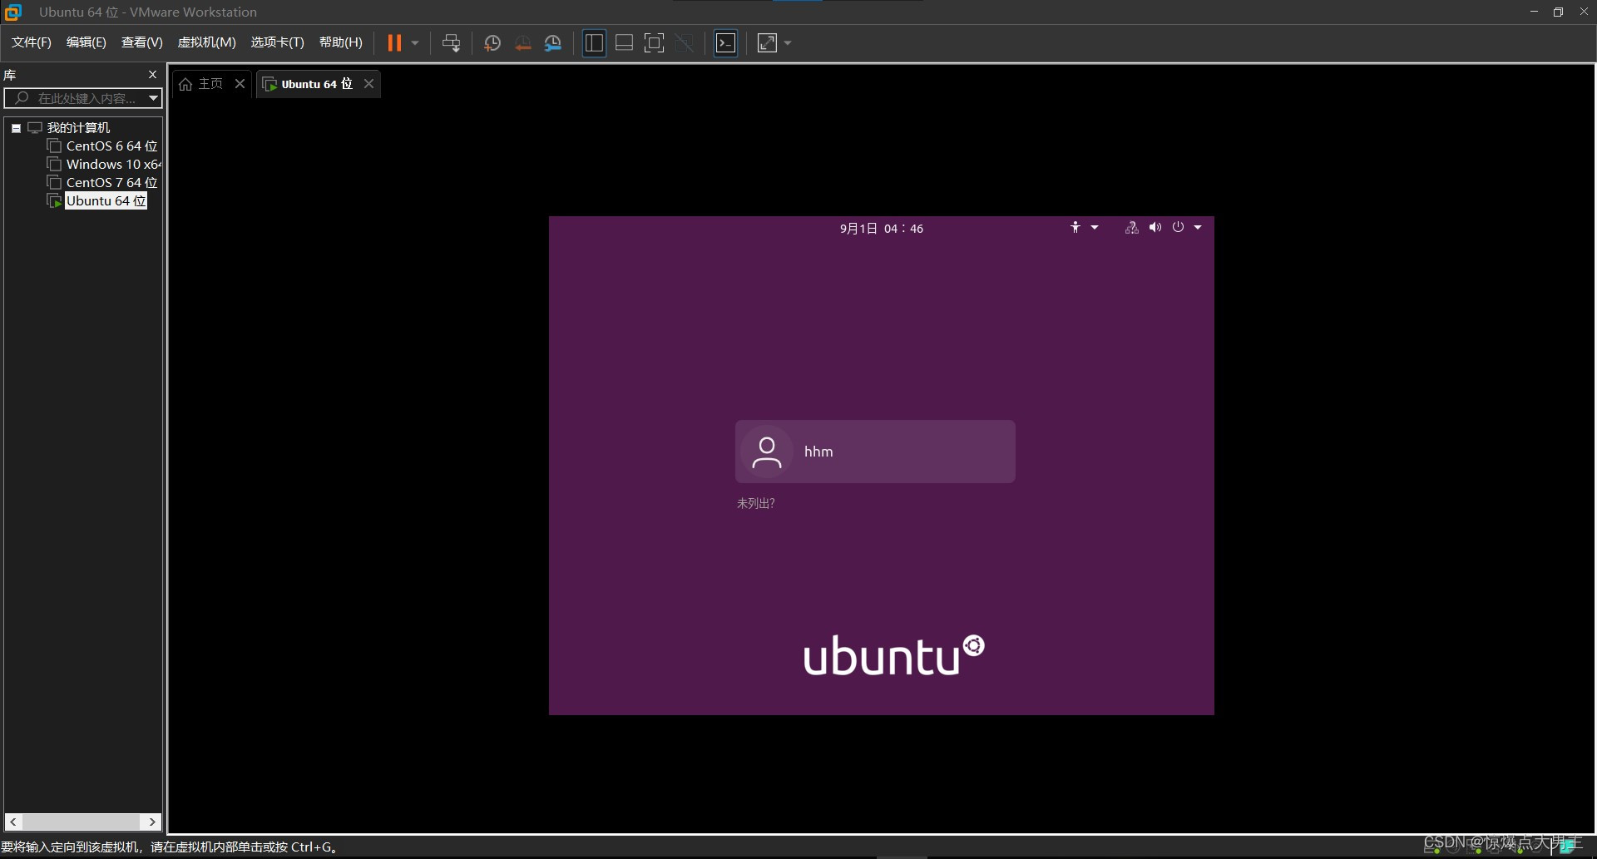Click the Ubuntu date and time display
Viewport: 1597px width, 859px height.
(881, 229)
